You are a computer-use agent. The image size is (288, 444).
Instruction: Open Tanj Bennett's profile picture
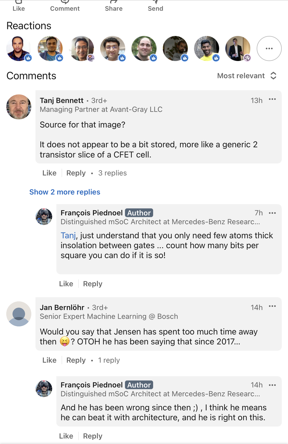click(x=19, y=107)
